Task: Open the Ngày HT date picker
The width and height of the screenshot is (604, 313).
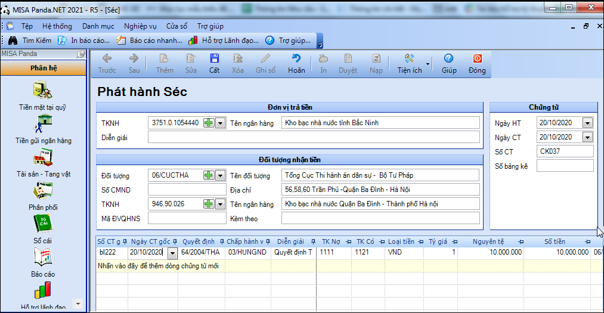Action: (x=587, y=123)
